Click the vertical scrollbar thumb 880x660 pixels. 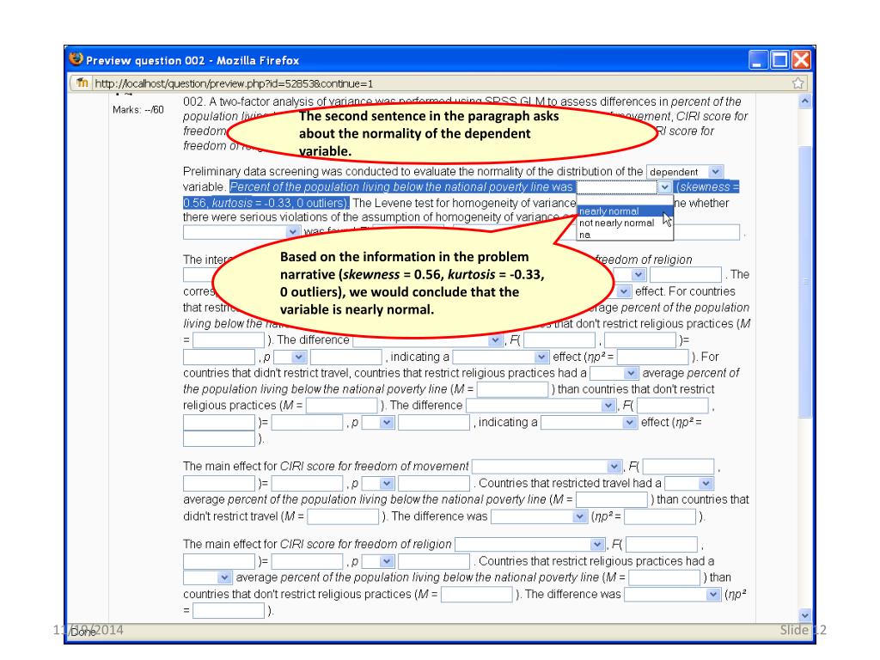[804, 281]
